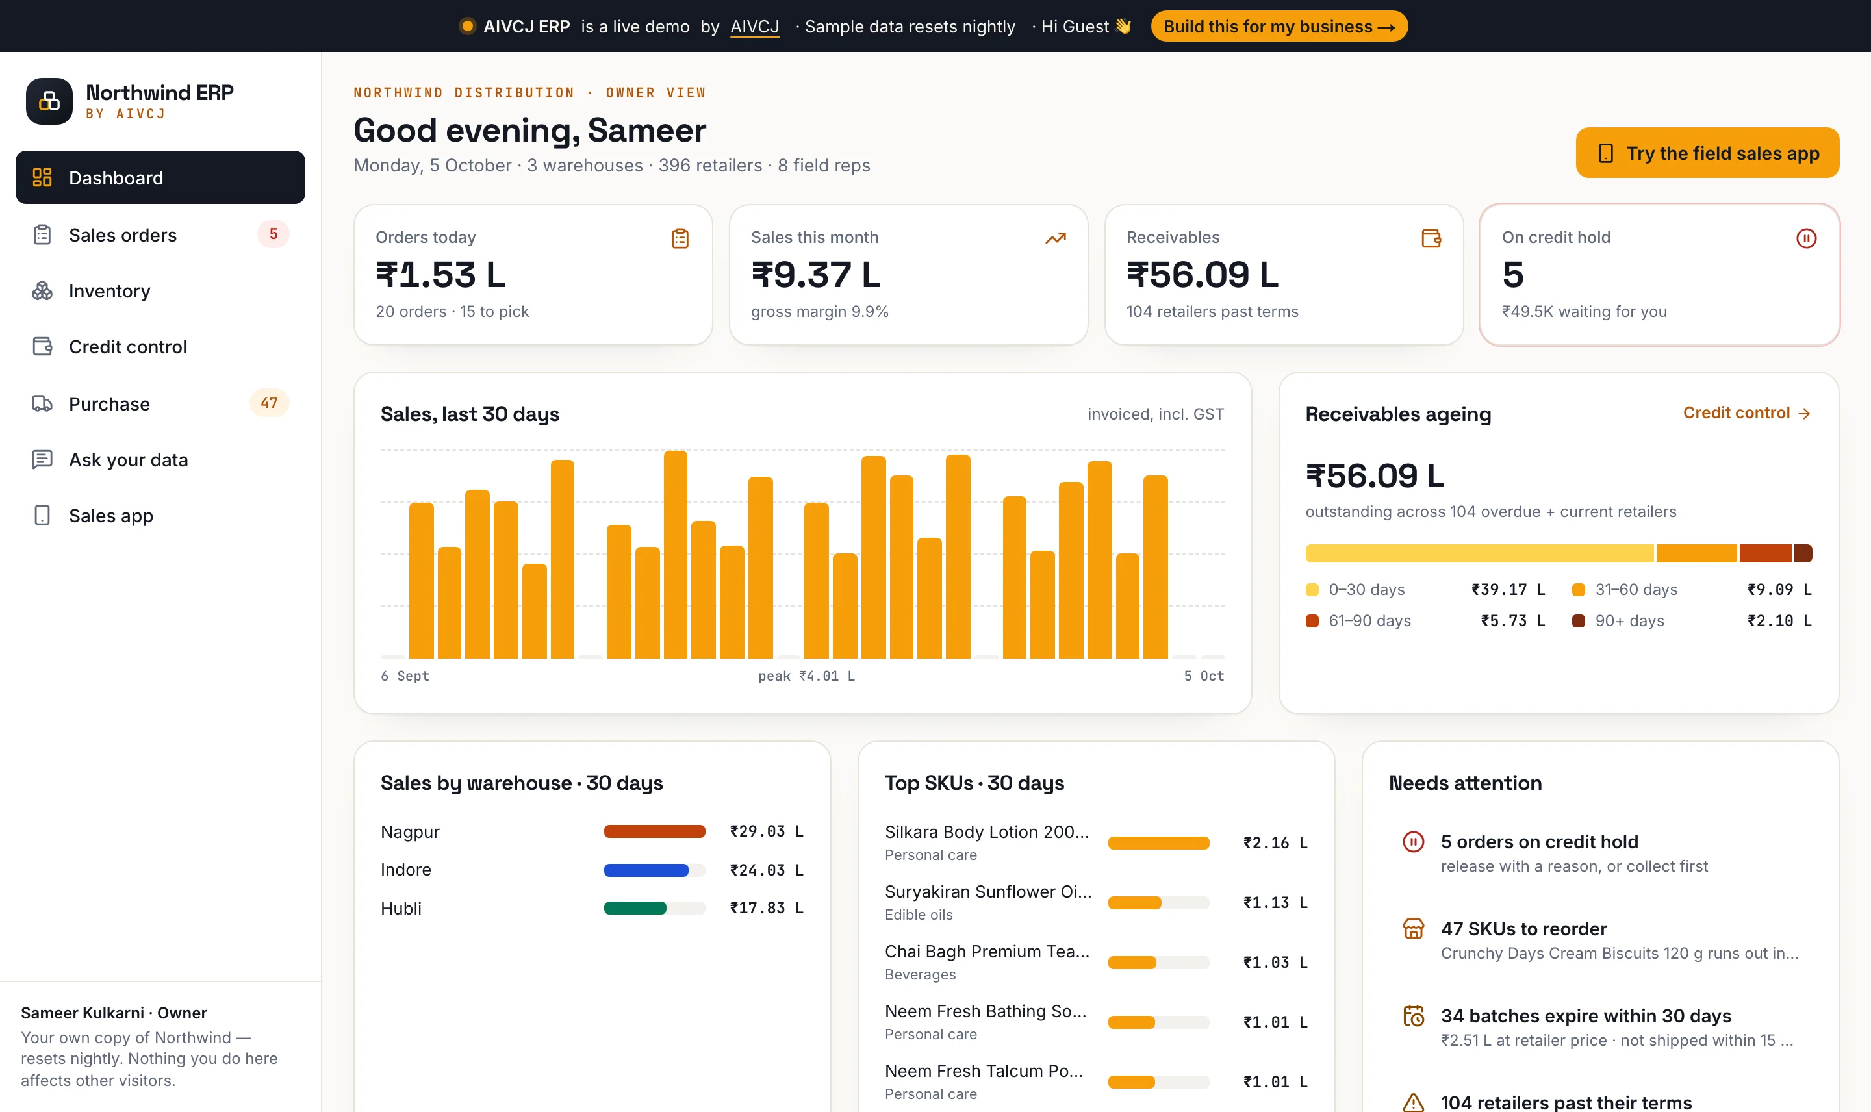Viewport: 1871px width, 1112px height.
Task: Click the Purchase badge showing 47
Action: (x=269, y=403)
